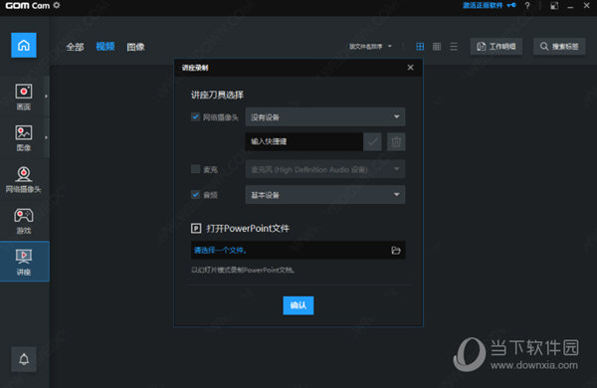Image resolution: width=597 pixels, height=388 pixels.
Task: Open the sort-by-filename dropdown
Action: coord(370,47)
